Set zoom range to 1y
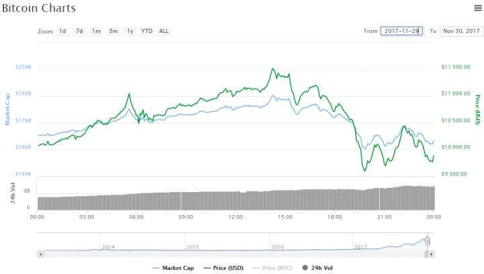 130,31
